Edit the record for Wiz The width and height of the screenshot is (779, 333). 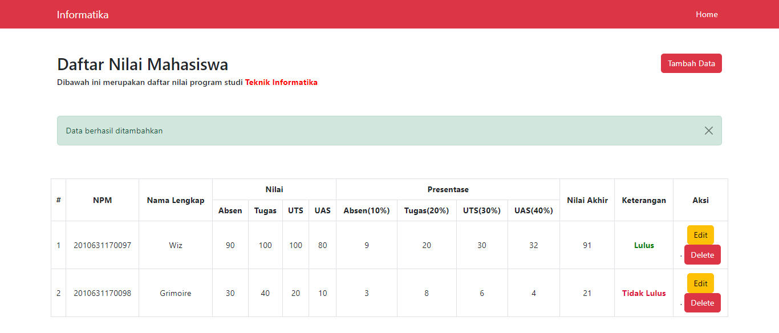pos(700,235)
